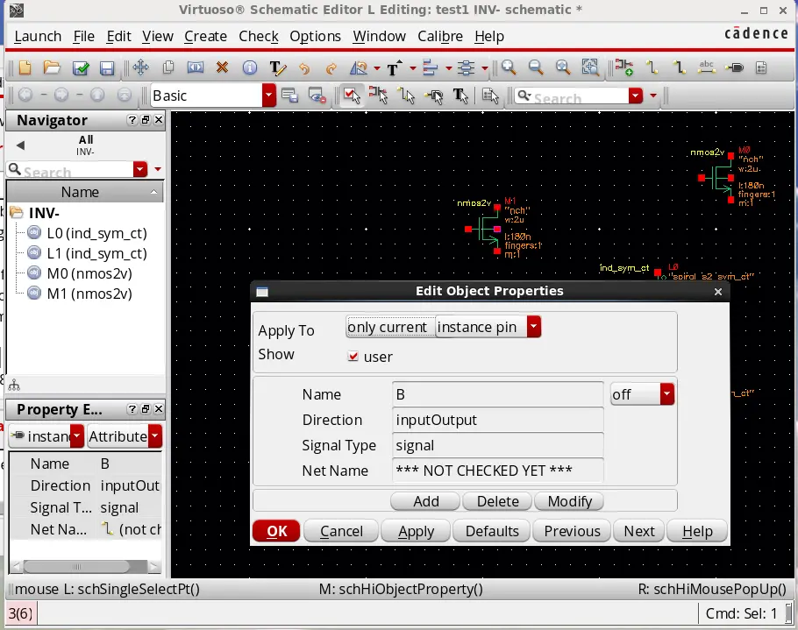Expand the Rotate tool options arrow
This screenshot has width=798, height=630.
(x=376, y=68)
